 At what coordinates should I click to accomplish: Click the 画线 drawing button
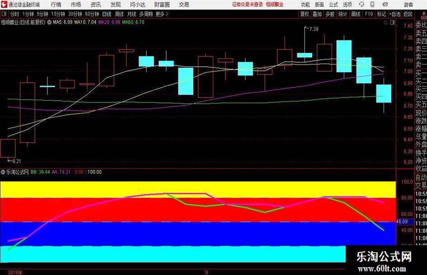tap(356, 14)
